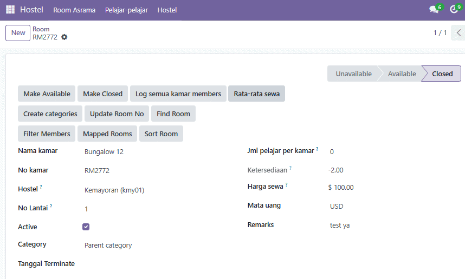The width and height of the screenshot is (465, 279).
Task: Open the Room Asrama menu
Action: click(74, 10)
